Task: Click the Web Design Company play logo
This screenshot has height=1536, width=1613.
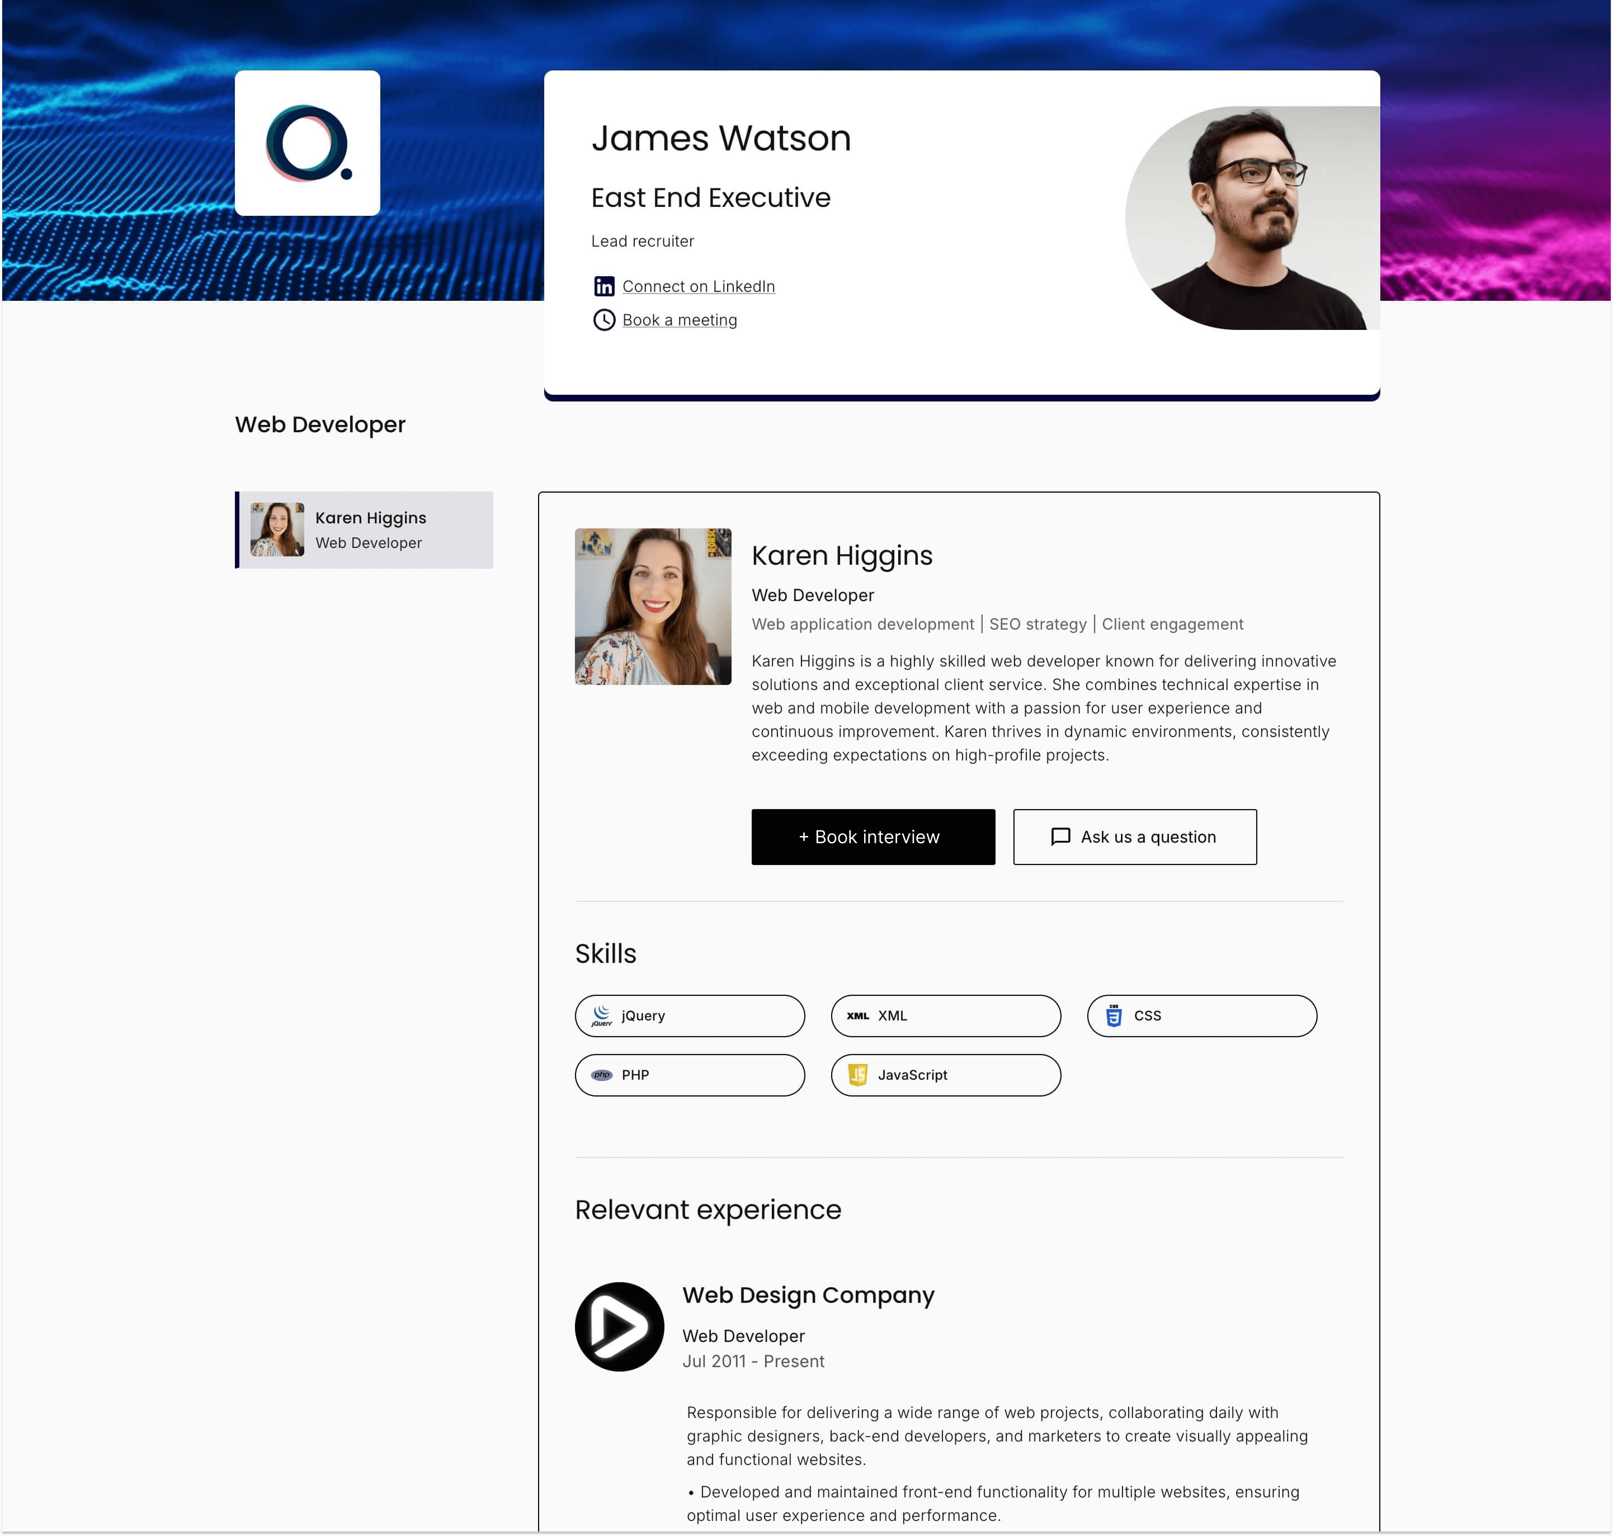Action: point(619,1326)
